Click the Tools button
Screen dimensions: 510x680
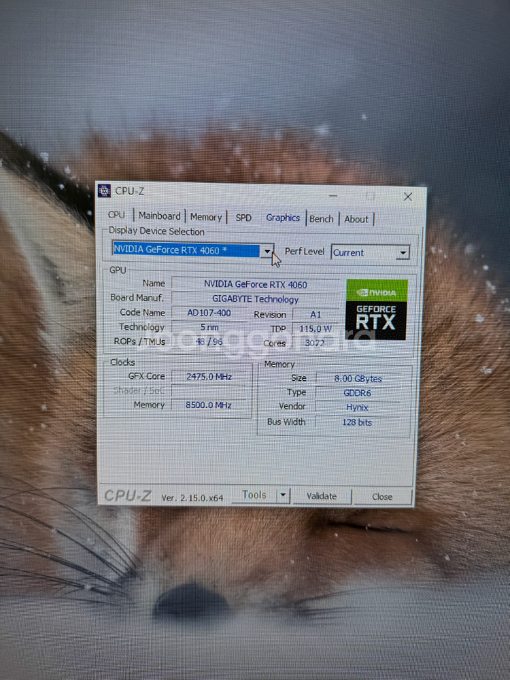pyautogui.click(x=254, y=495)
